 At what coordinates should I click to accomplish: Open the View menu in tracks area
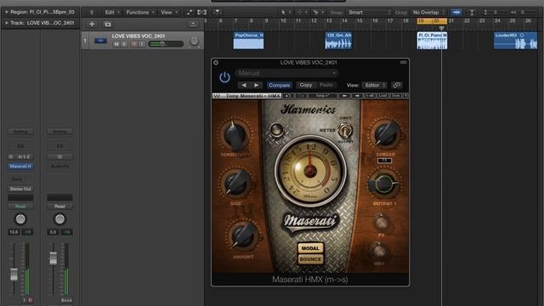click(x=169, y=12)
